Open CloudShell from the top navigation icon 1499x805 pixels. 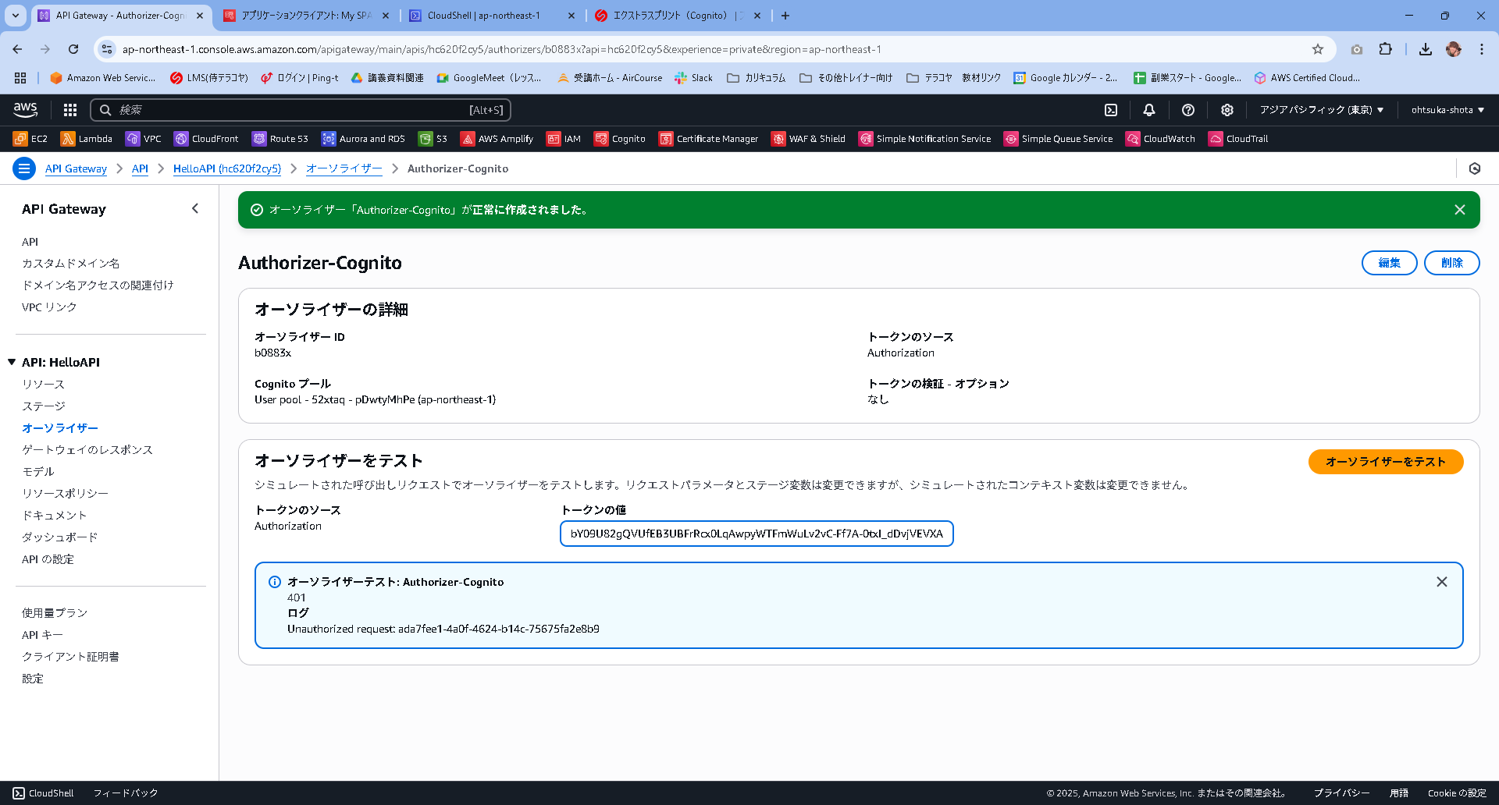1111,110
